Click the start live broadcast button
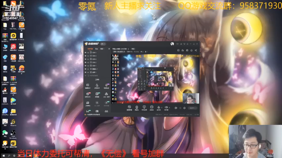The width and height of the screenshot is (282, 158). [193, 108]
